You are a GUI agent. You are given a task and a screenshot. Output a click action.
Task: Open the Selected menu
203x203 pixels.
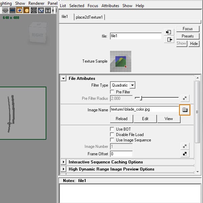pyautogui.click(x=77, y=6)
